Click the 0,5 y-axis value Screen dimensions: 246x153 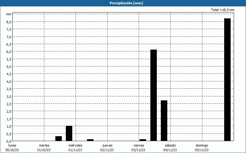point(9,134)
